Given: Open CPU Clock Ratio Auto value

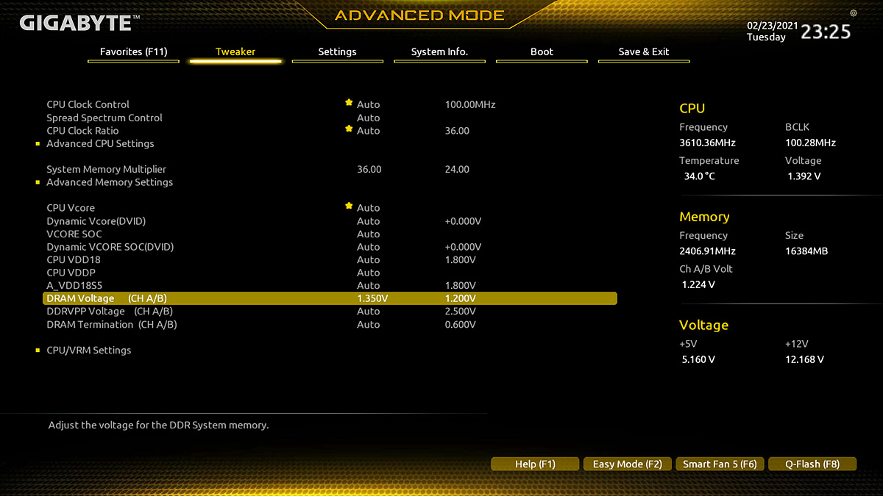Looking at the screenshot, I should pos(368,131).
